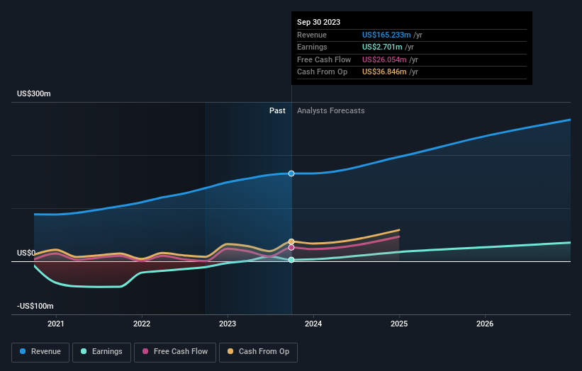Image resolution: width=582 pixels, height=371 pixels.
Task: Click the 2025 x-axis label
Action: [x=399, y=324]
